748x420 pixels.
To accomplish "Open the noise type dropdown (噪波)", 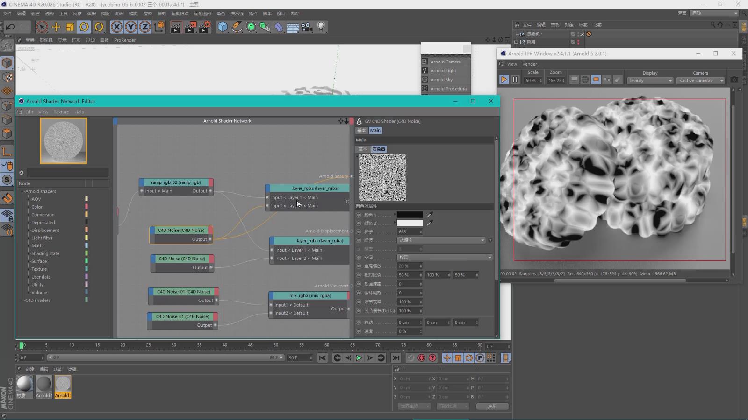I will [x=441, y=240].
